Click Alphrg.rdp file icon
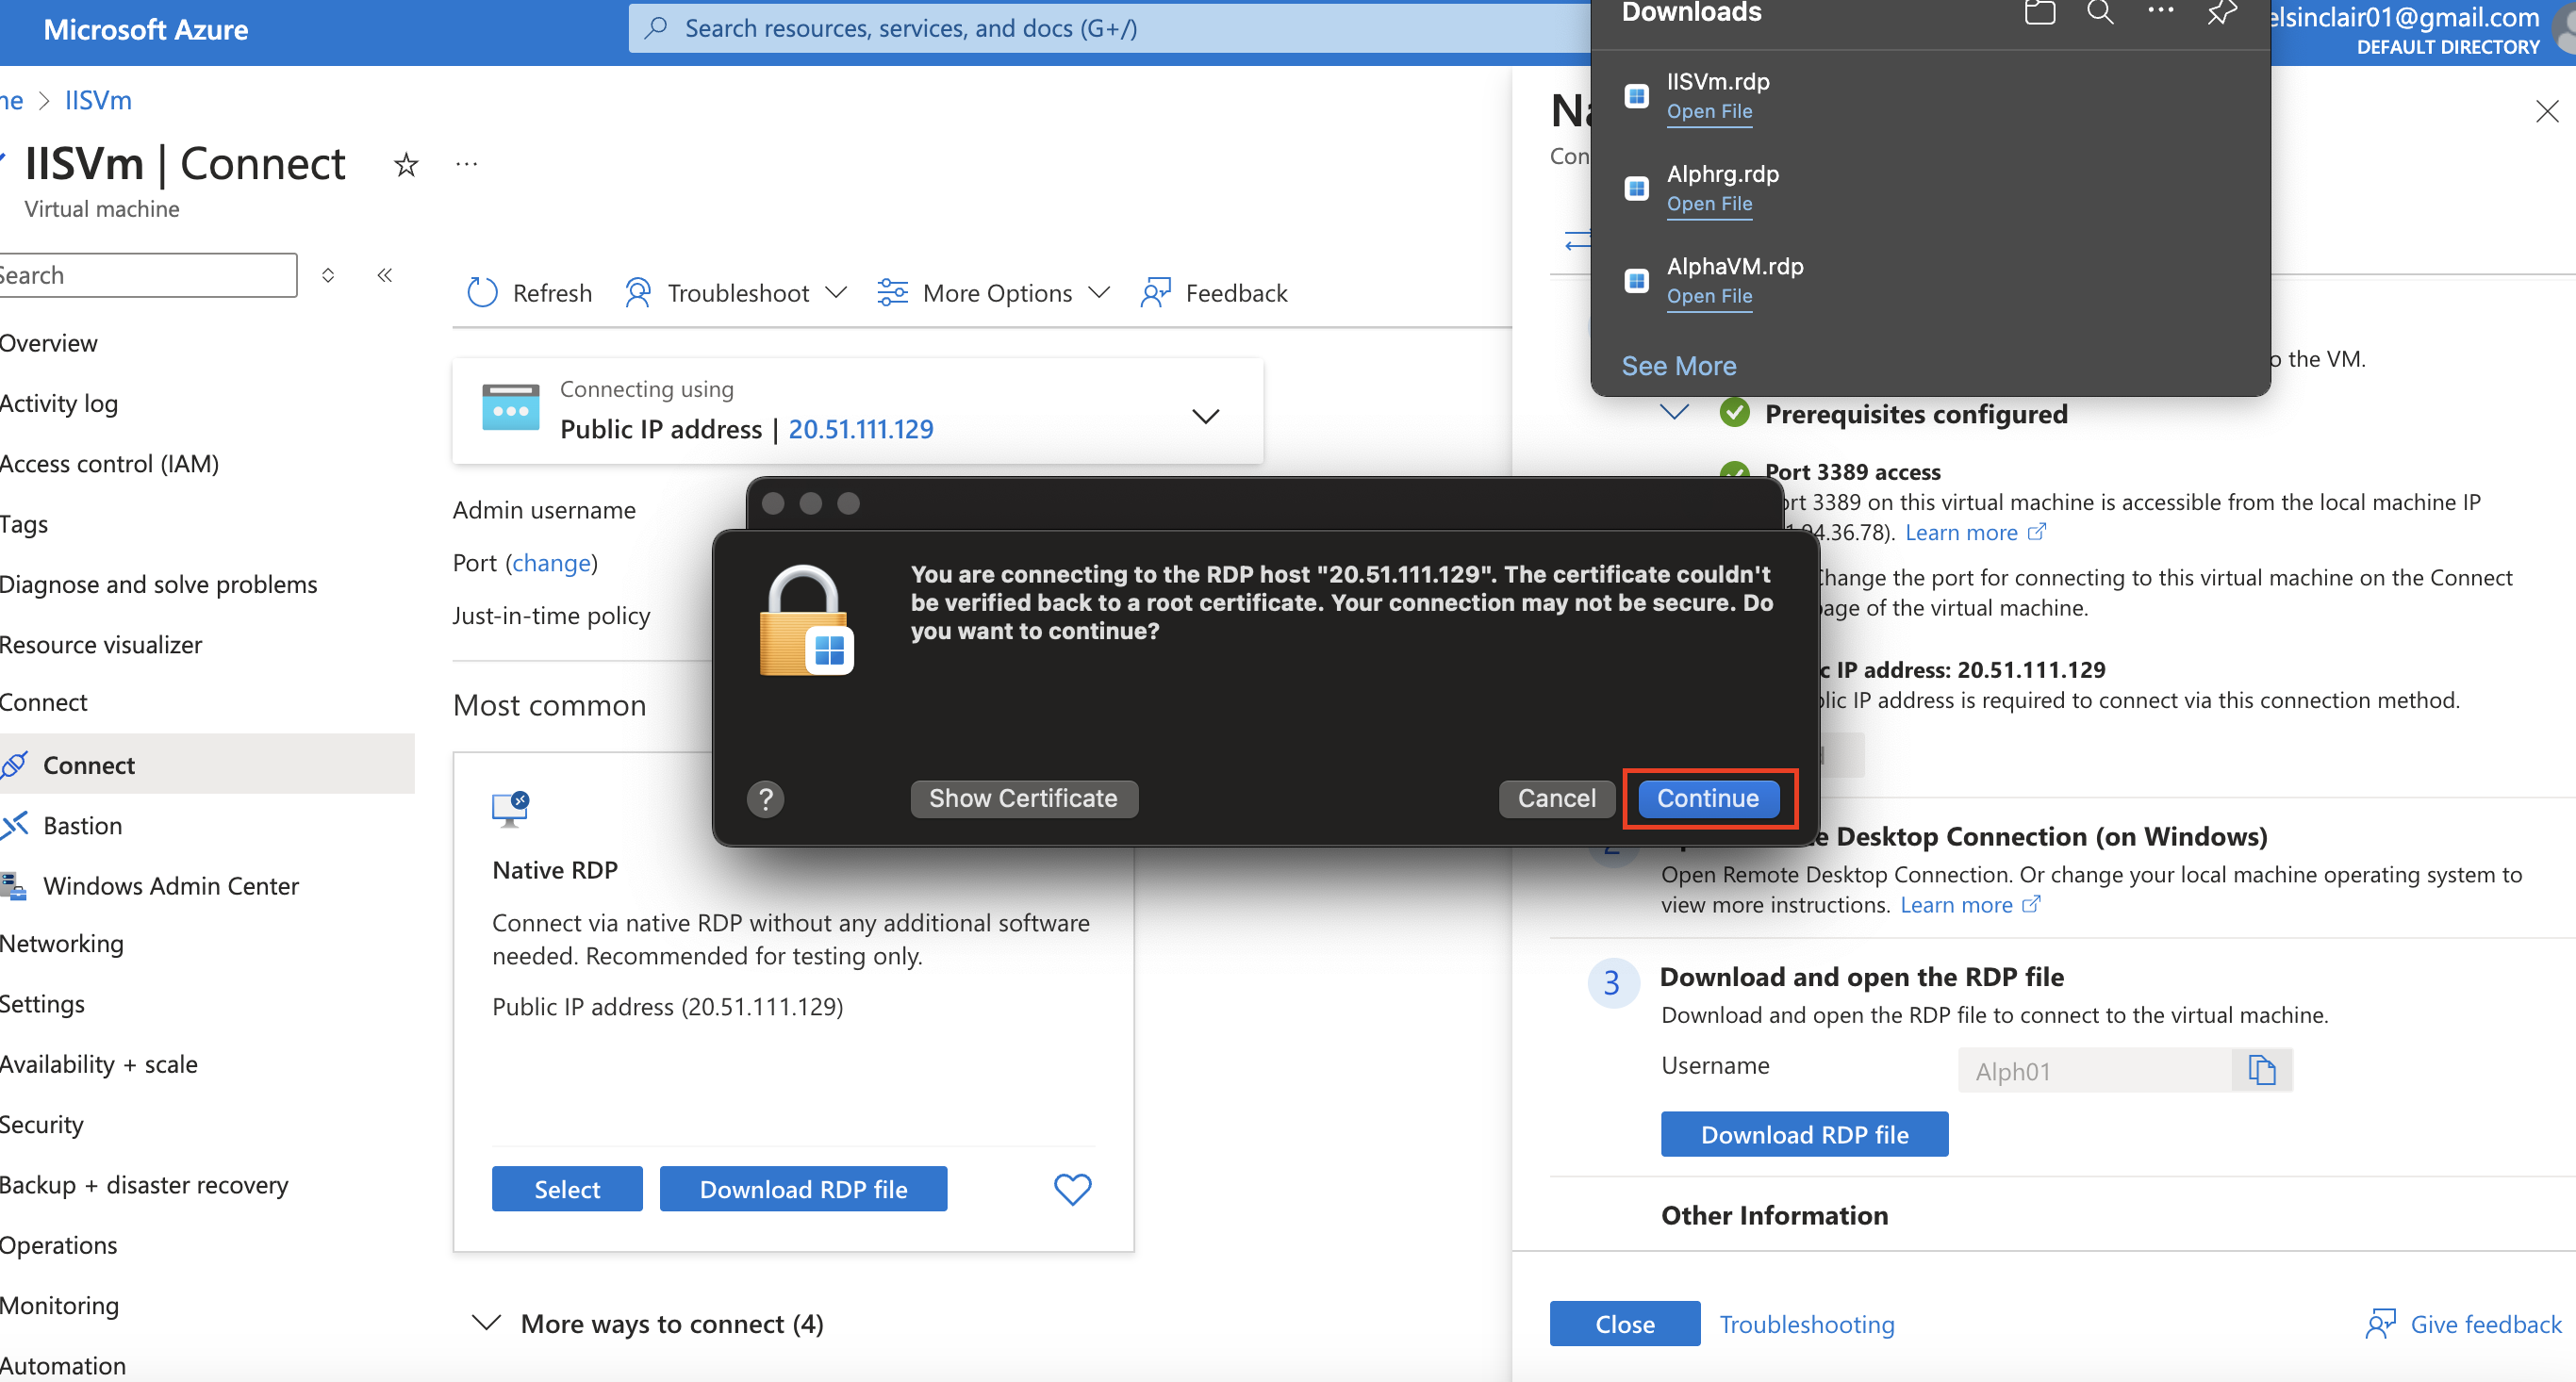Image resolution: width=2576 pixels, height=1382 pixels. click(x=1636, y=188)
